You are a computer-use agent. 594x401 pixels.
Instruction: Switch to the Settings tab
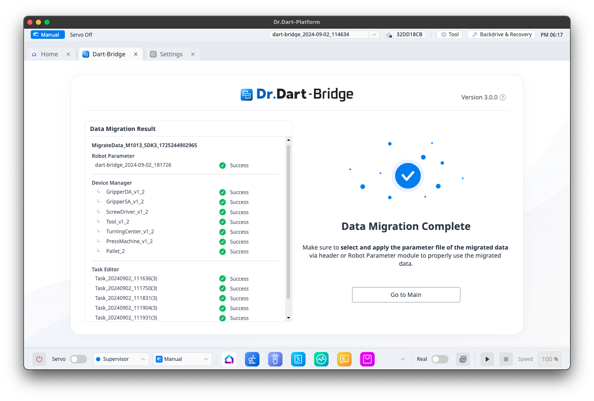point(171,54)
